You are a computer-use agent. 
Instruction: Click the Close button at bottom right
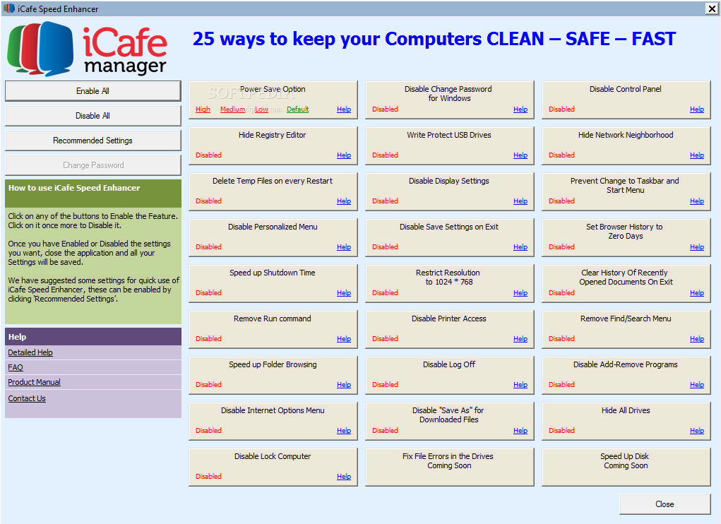665,504
